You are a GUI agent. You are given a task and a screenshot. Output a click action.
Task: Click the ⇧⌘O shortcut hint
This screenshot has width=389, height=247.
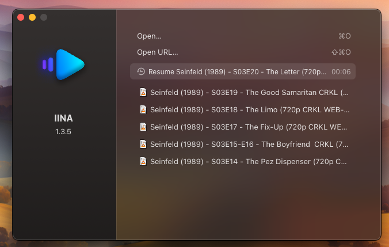tap(341, 52)
